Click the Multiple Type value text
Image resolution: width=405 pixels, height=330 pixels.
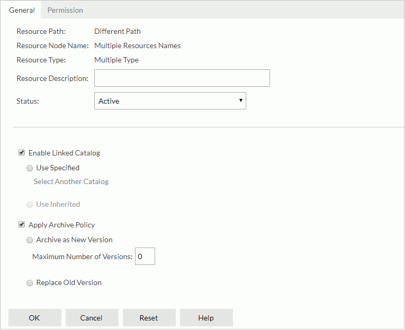point(116,60)
